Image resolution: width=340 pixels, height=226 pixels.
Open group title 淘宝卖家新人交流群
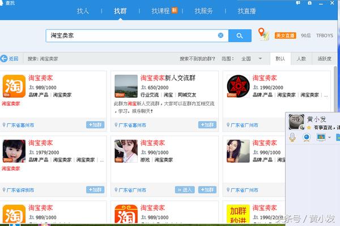click(168, 78)
